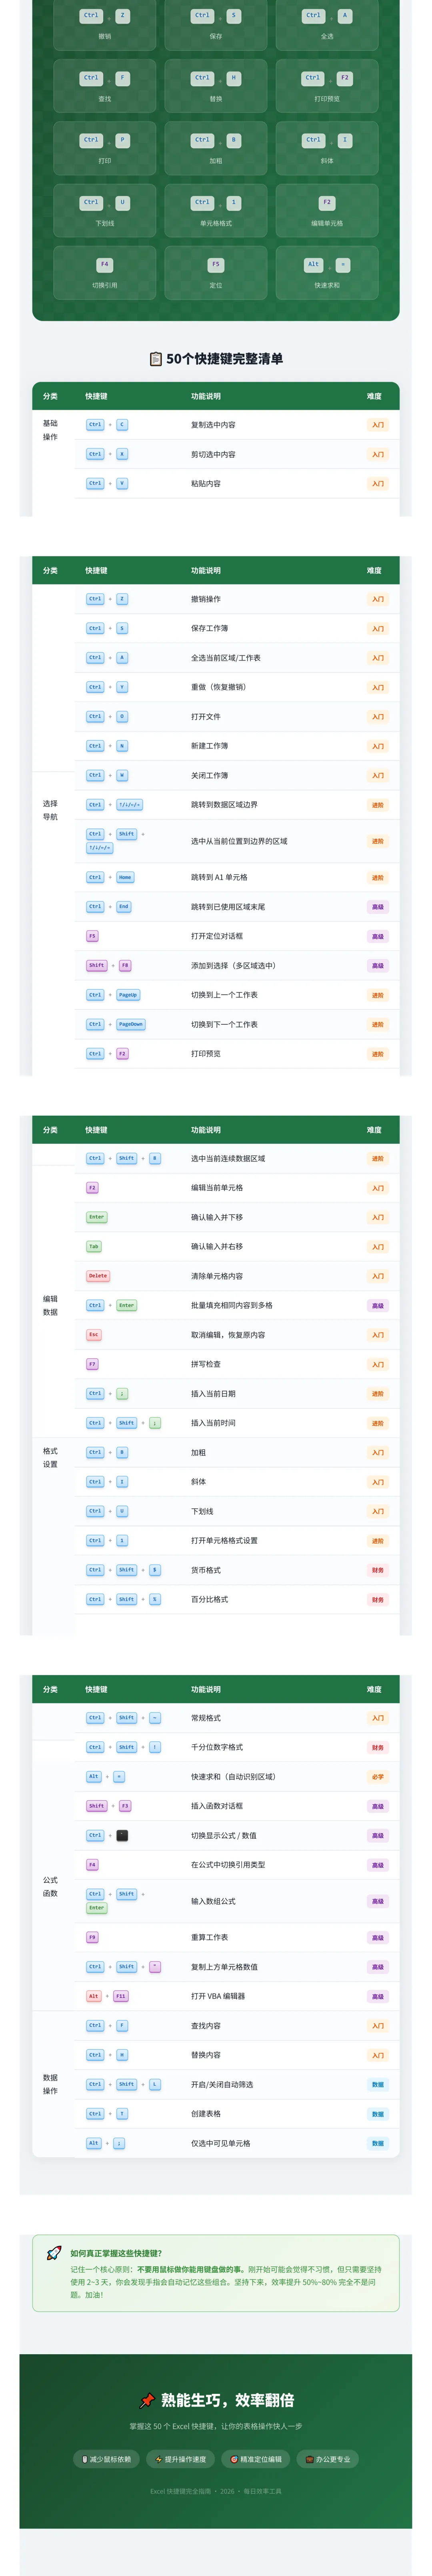The height and width of the screenshot is (2576, 432).
Task: Click 财务 badge in 货币格式 row
Action: (378, 1570)
